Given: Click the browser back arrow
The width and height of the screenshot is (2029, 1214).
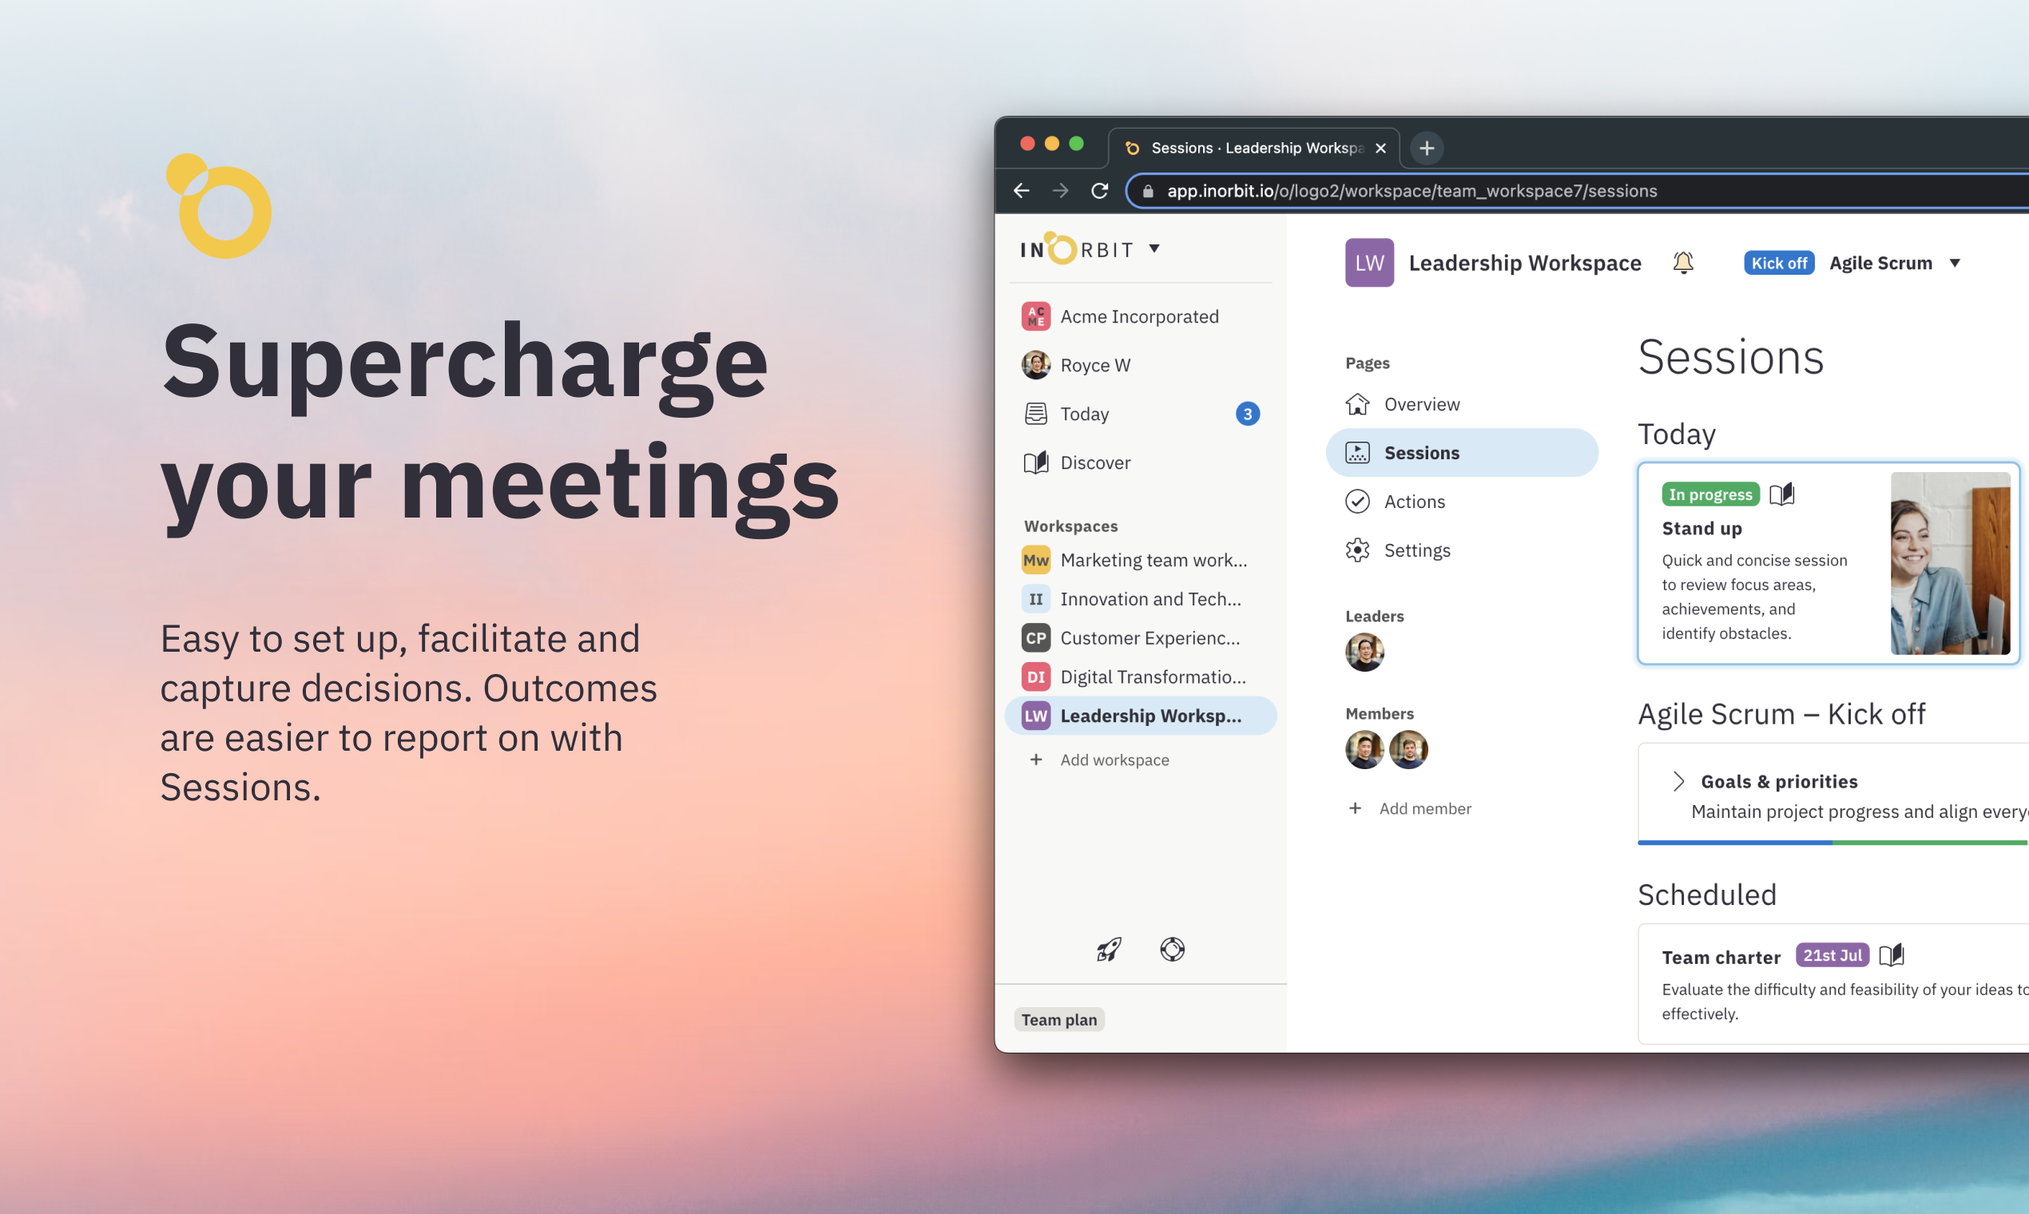Looking at the screenshot, I should point(1021,191).
